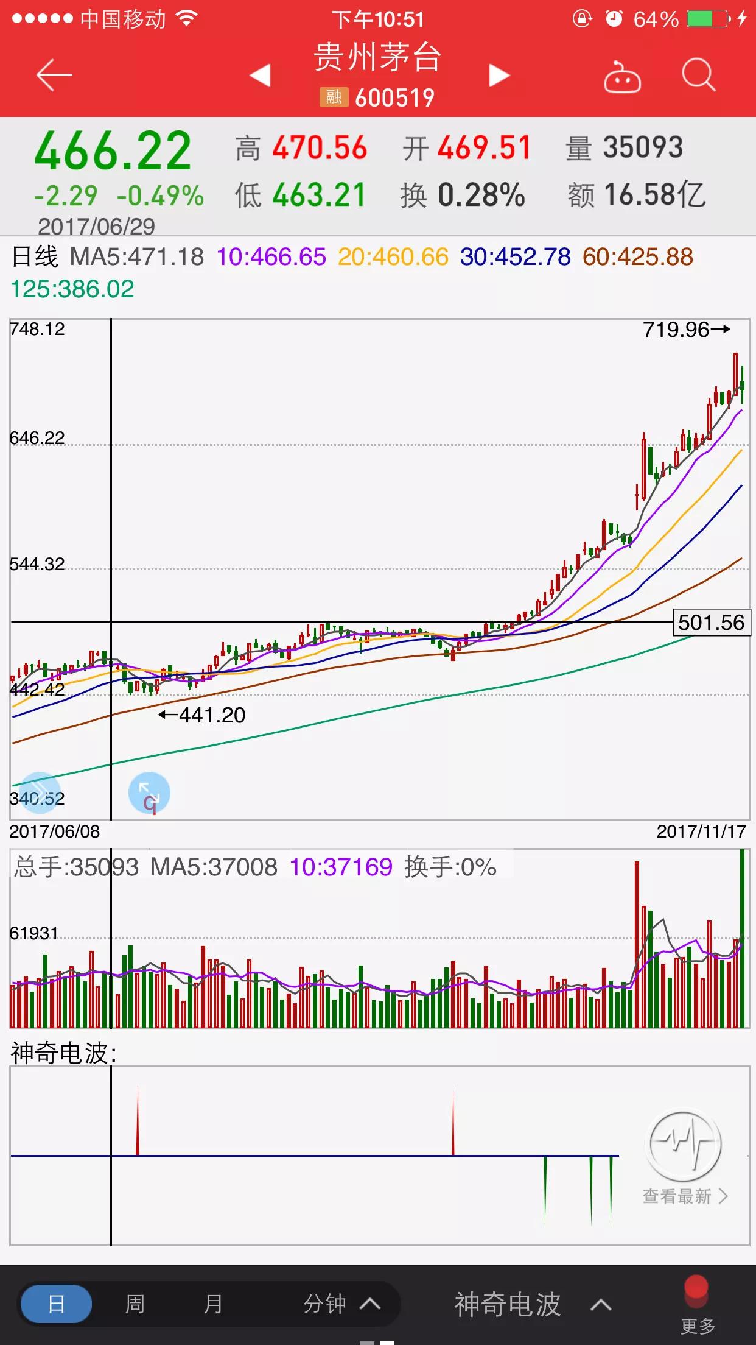Tap the brown 60:425.88 MA label
This screenshot has width=756, height=1345.
638,256
